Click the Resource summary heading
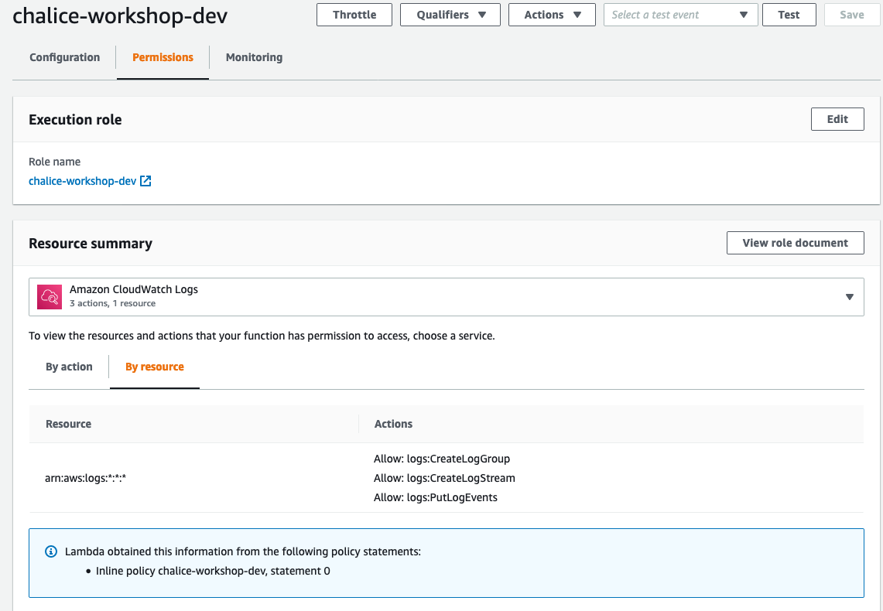883x611 pixels. click(x=91, y=244)
